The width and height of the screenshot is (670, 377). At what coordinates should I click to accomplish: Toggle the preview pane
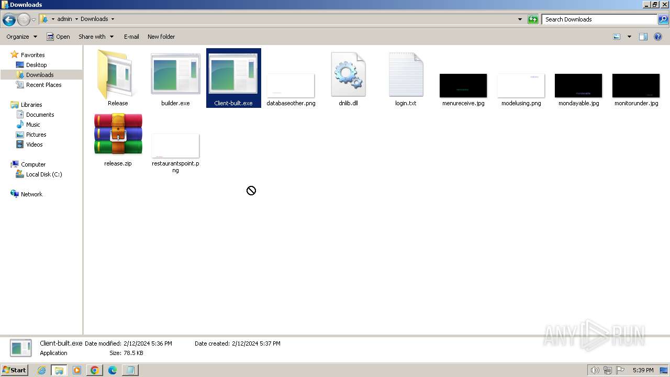(x=643, y=37)
